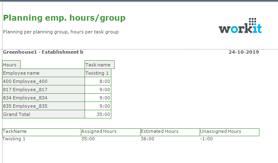This screenshot has width=278, height=163.
Task: Click the 36:00 estimated hours value
Action: (x=147, y=139)
